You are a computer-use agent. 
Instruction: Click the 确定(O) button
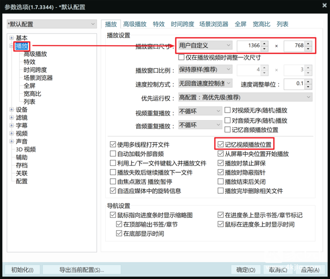click(246, 270)
